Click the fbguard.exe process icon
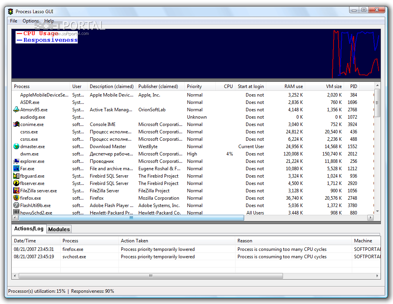 click(16, 176)
